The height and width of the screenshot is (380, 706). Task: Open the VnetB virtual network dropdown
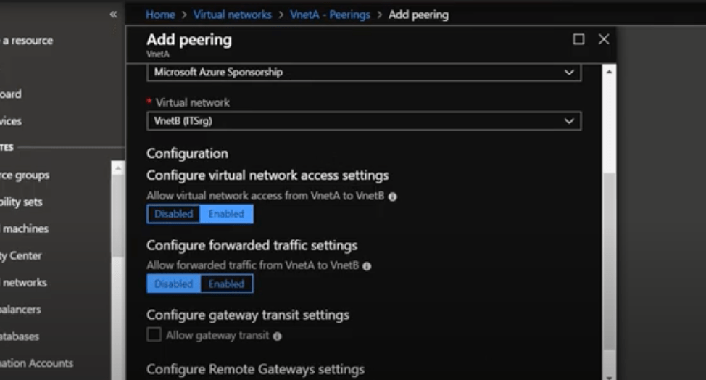[363, 121]
